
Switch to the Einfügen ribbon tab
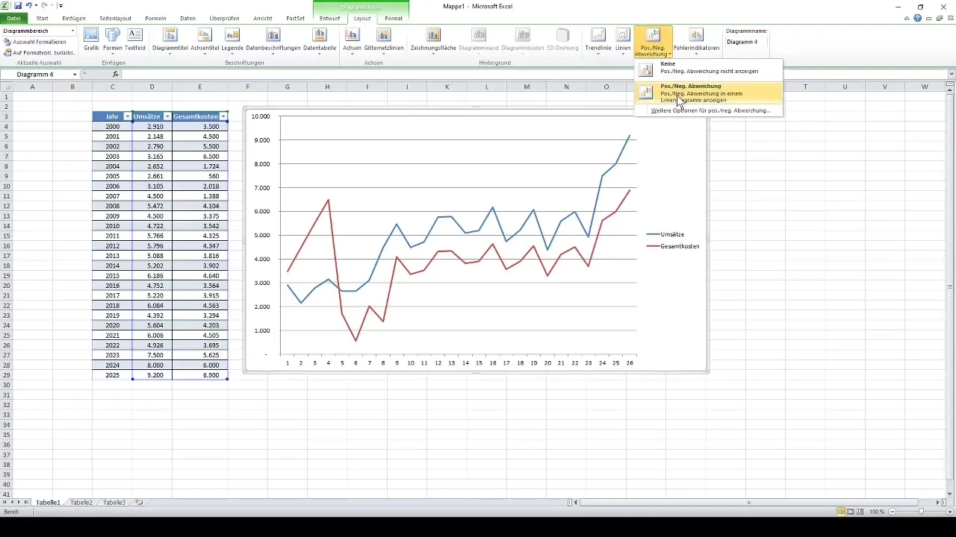[74, 18]
